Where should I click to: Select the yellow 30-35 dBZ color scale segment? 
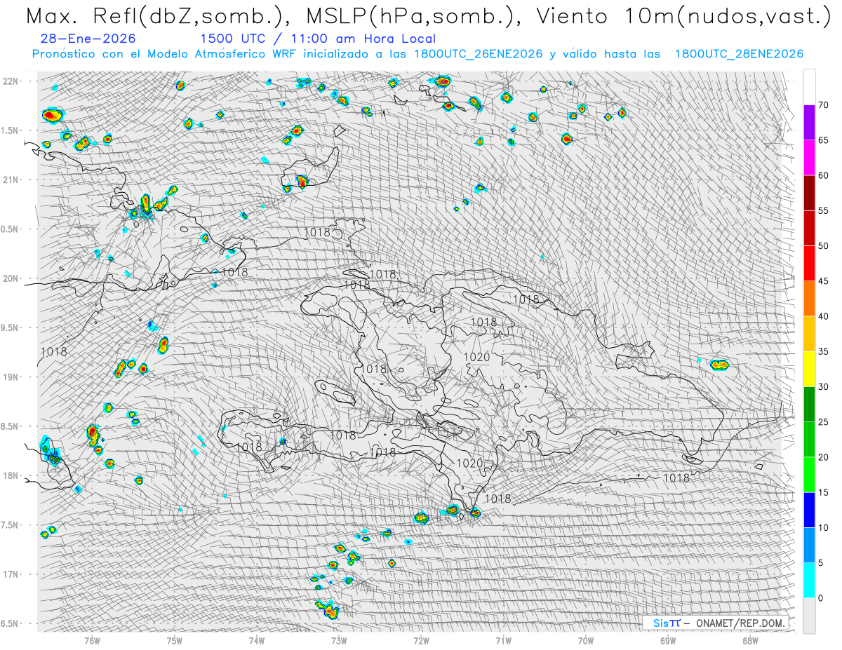pos(809,369)
